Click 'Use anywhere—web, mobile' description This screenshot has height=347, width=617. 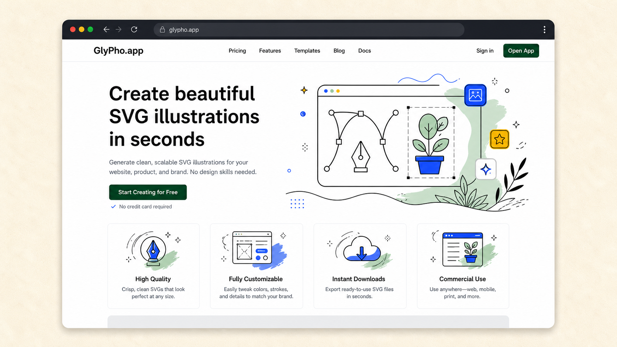462,293
